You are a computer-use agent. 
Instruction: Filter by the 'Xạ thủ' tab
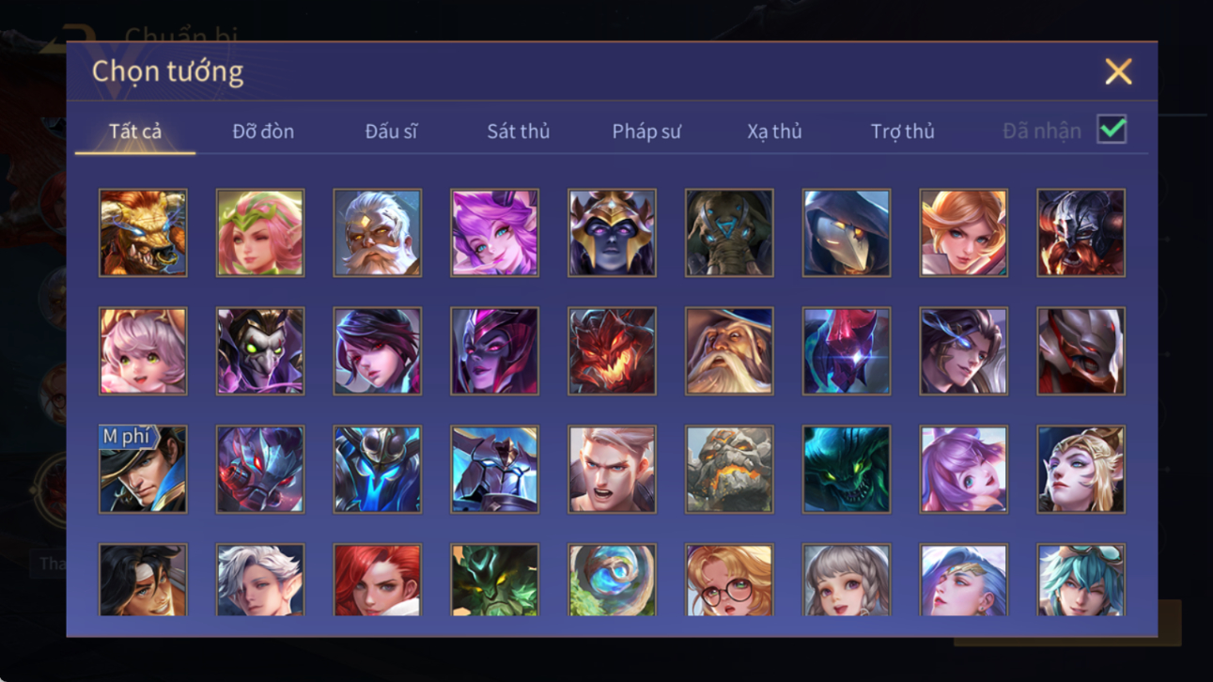point(774,132)
